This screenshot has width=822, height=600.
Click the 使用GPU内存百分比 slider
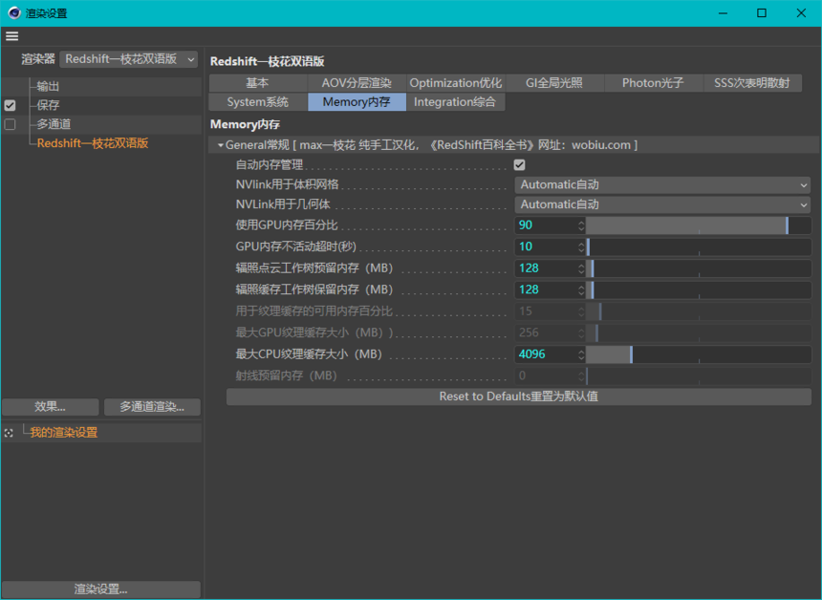[x=699, y=225]
